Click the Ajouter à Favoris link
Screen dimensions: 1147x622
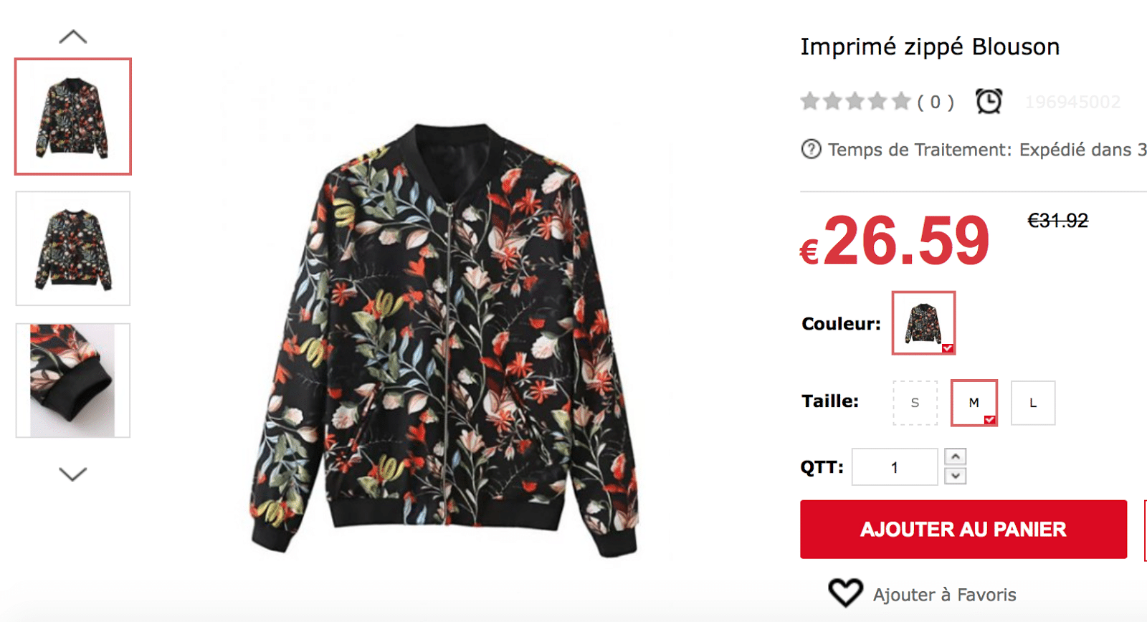(x=944, y=595)
